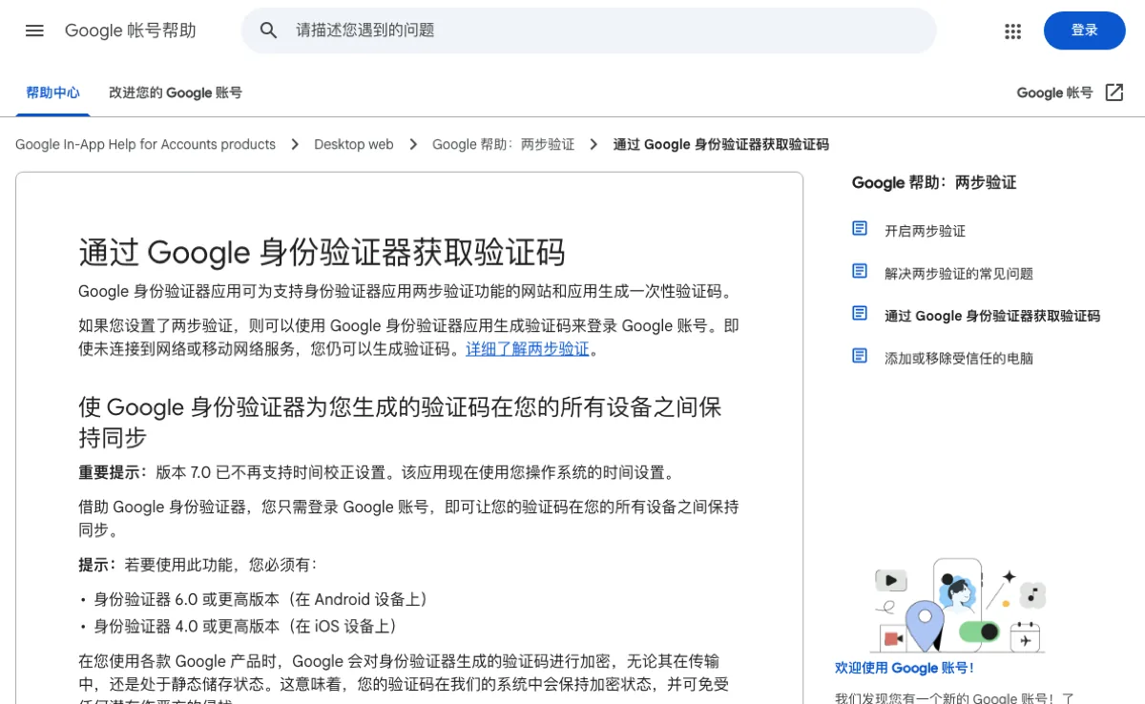Open the 详细了解两步验证 link
Image resolution: width=1145 pixels, height=704 pixels.
pos(528,349)
